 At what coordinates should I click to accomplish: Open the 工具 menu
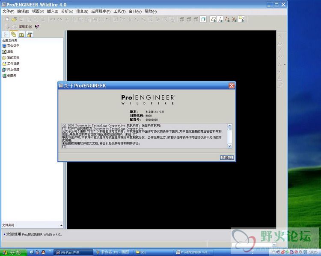[x=119, y=12]
